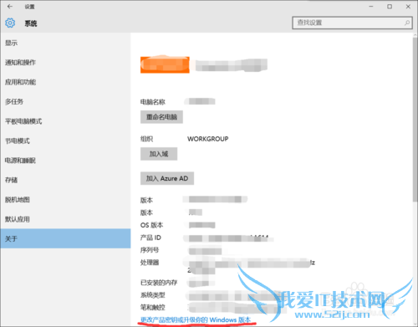Click the WORKGROUP organization value

click(208, 139)
